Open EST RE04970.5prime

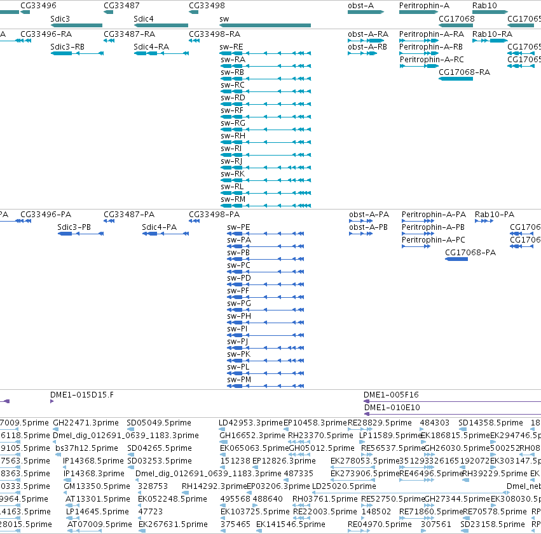point(360,531)
